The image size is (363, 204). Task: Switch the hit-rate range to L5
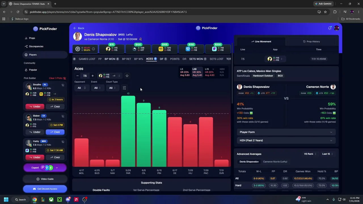pyautogui.click(x=185, y=72)
